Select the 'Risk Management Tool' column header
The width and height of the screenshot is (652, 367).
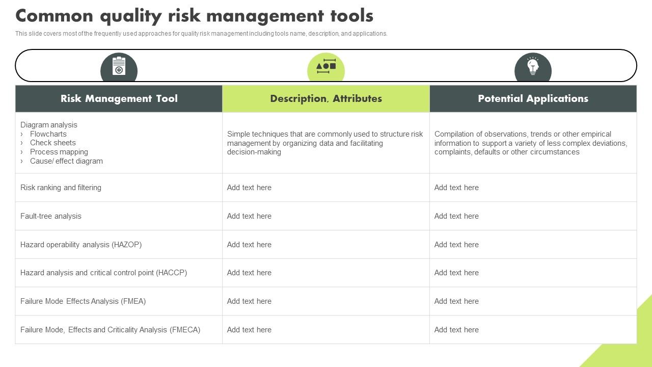(x=119, y=98)
